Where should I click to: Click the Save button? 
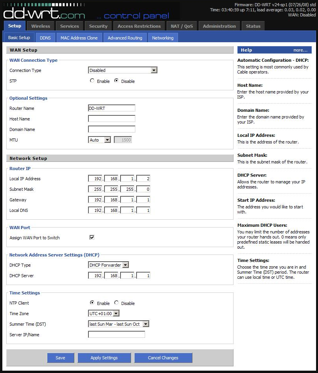coord(61,357)
